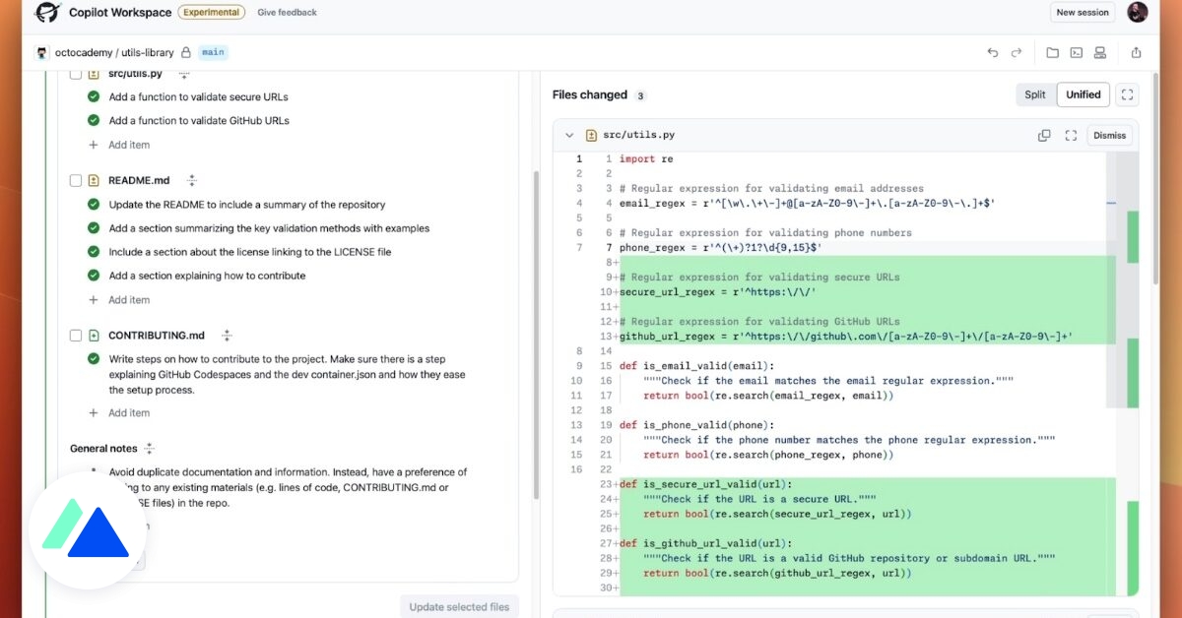Image resolution: width=1182 pixels, height=618 pixels.
Task: Copy the src/utils.py diff using copy icon
Action: [x=1044, y=135]
